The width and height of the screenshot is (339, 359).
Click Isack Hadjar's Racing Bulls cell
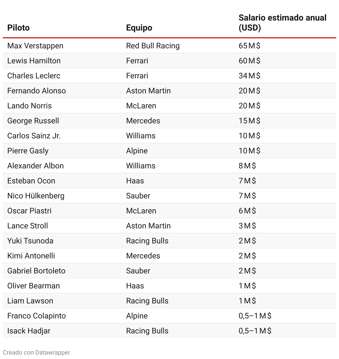click(147, 331)
